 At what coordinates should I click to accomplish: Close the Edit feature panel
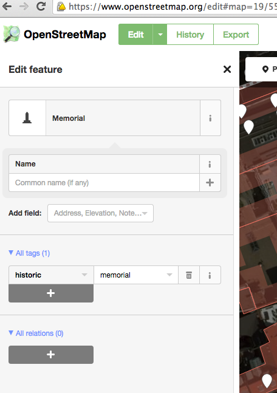click(227, 69)
